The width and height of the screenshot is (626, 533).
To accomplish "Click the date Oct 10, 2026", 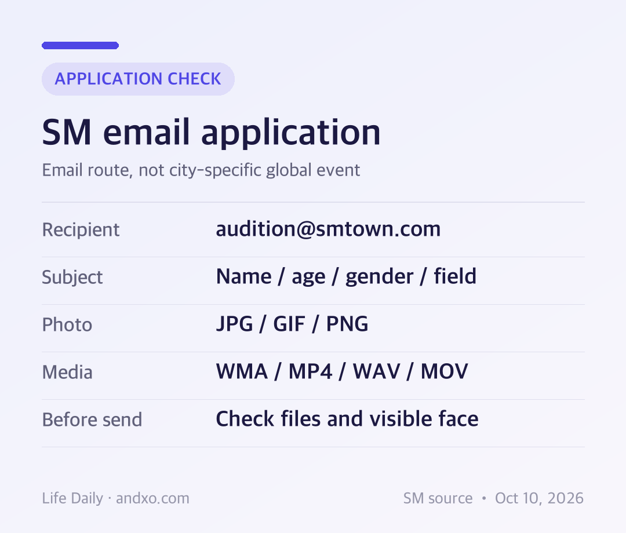I will pos(540,498).
